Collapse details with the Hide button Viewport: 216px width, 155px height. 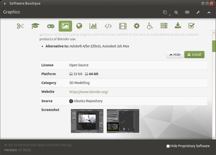(x=175, y=54)
